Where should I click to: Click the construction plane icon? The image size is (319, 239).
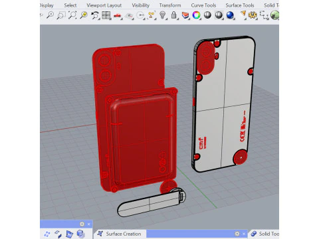coord(129,16)
